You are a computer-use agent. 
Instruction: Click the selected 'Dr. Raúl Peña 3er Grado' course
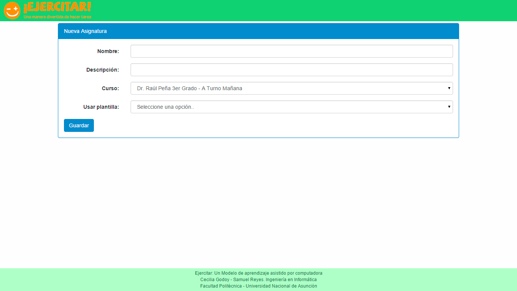pyautogui.click(x=189, y=88)
